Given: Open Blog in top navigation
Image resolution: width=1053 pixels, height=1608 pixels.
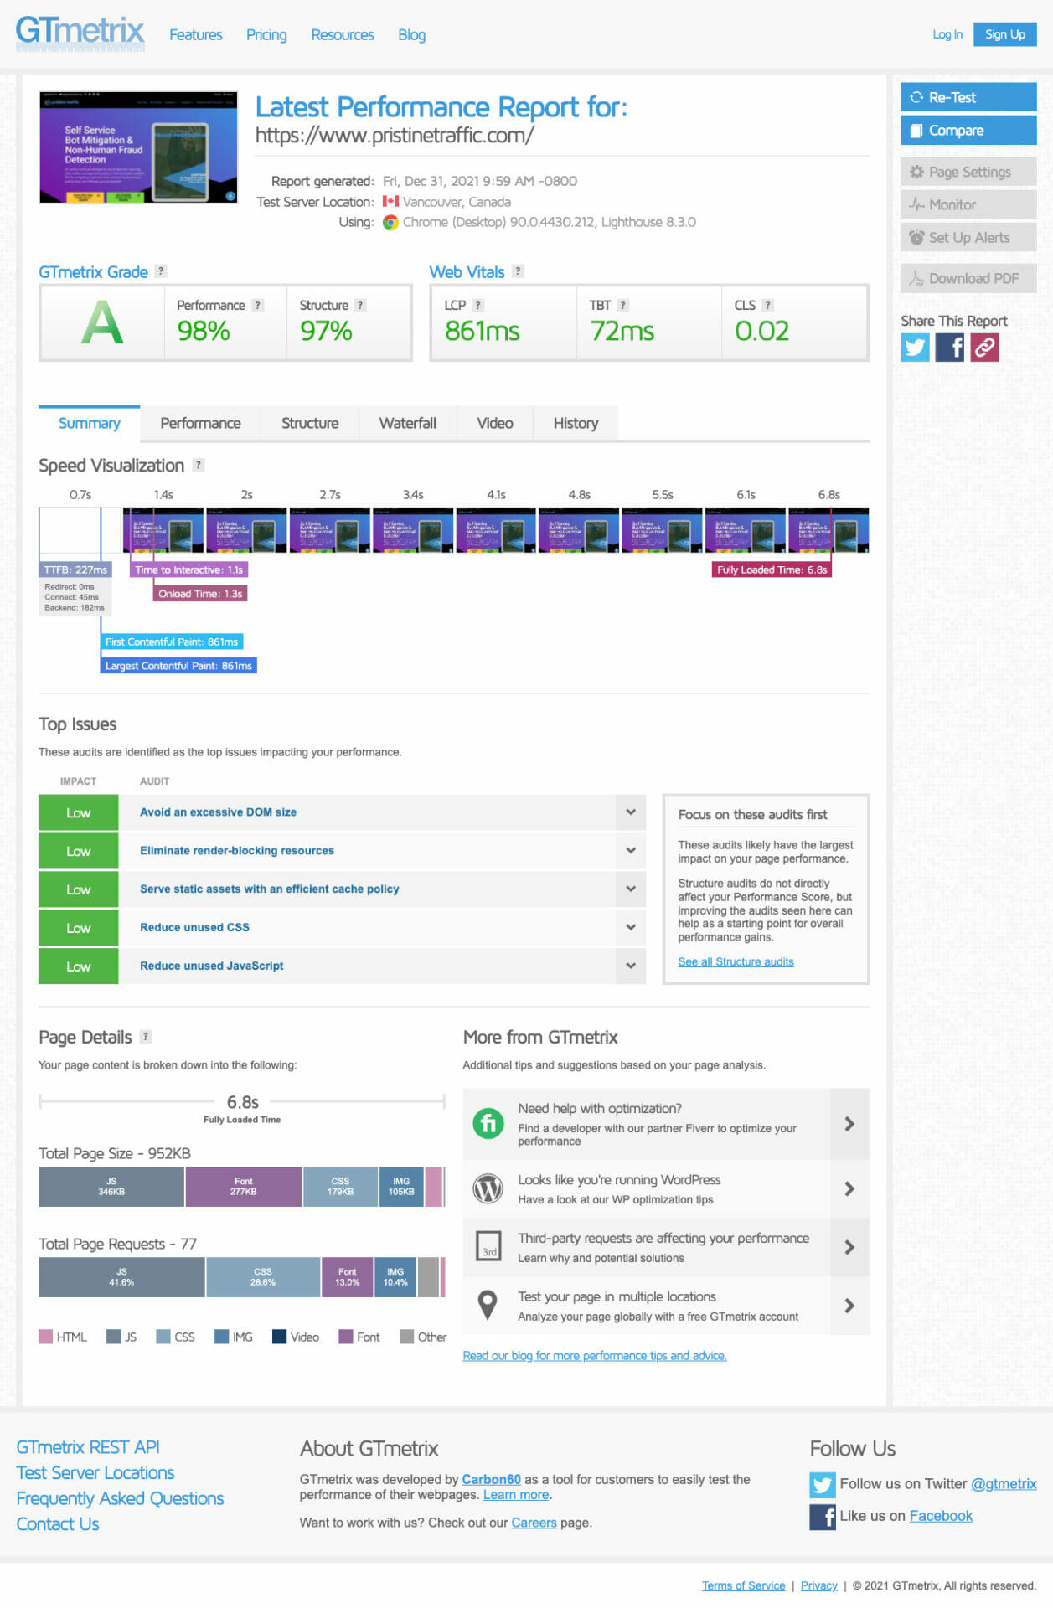Looking at the screenshot, I should 411,34.
